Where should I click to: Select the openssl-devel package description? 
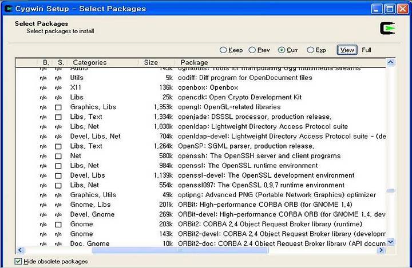click(266, 175)
